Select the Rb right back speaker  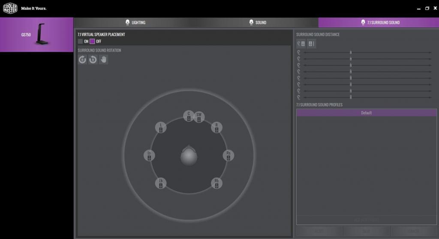[217, 183]
